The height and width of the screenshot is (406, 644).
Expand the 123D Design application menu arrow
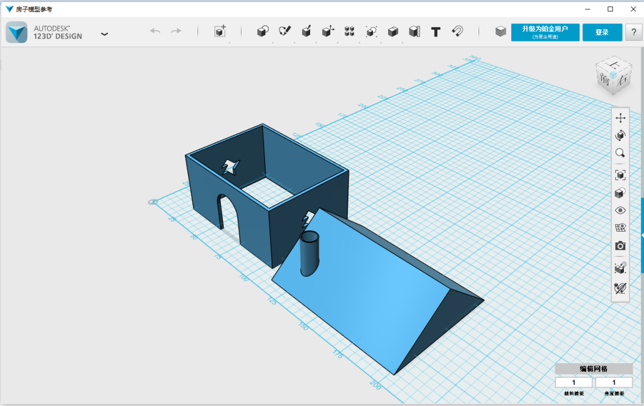(x=104, y=34)
